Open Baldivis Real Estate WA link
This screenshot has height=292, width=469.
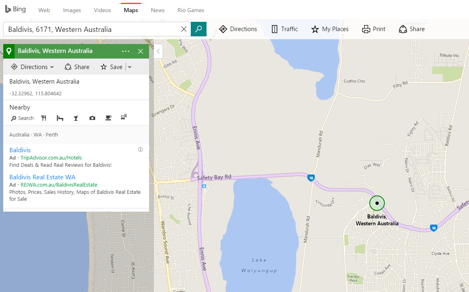coord(42,177)
